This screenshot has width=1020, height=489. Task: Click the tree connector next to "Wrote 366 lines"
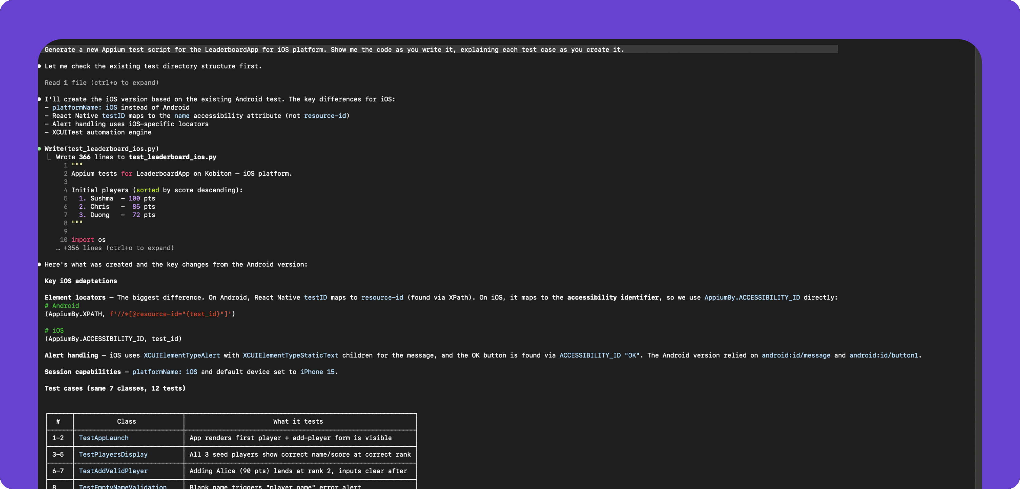click(49, 157)
